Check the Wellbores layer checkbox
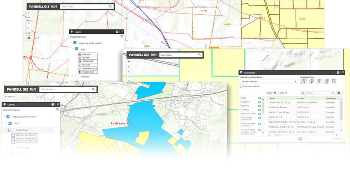Viewport: 350px width, 183px height. pyautogui.click(x=77, y=76)
